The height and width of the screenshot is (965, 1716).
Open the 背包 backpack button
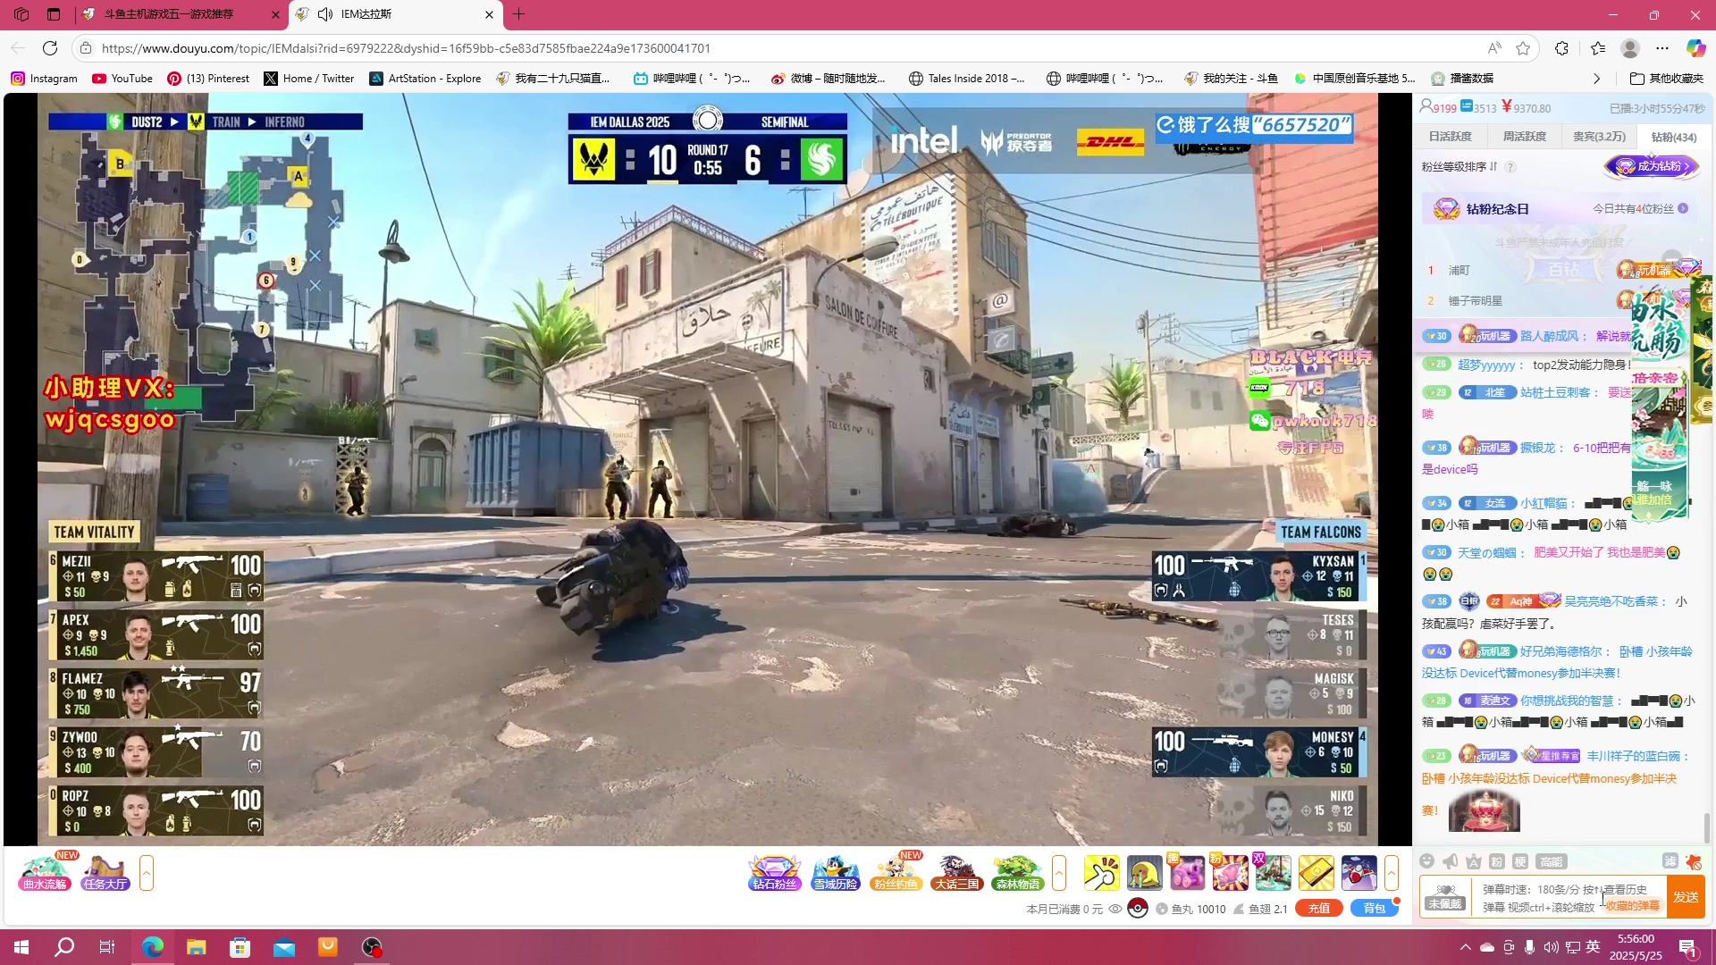point(1375,909)
